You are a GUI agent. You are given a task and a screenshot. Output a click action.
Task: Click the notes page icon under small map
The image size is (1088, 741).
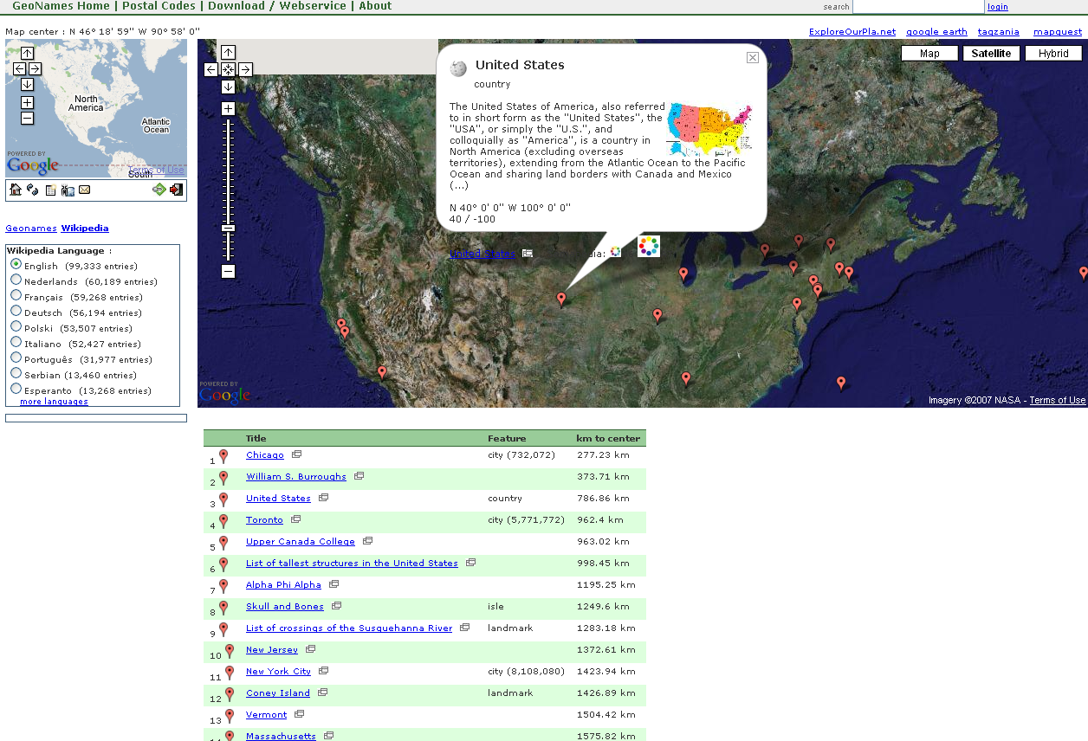pos(50,190)
